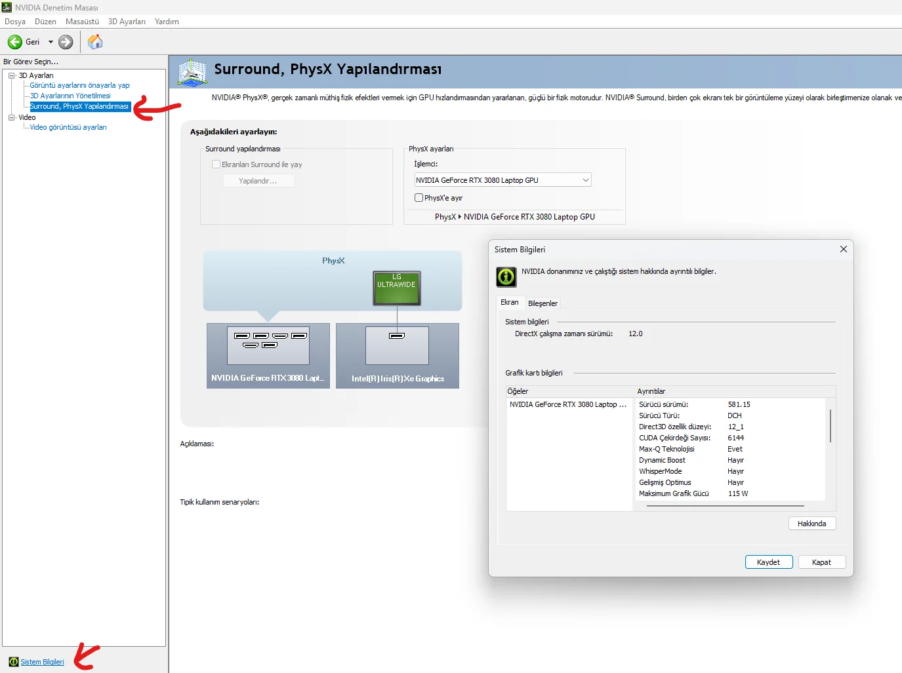The height and width of the screenshot is (673, 902).
Task: Open the 3D Ayarları menu
Action: (x=127, y=22)
